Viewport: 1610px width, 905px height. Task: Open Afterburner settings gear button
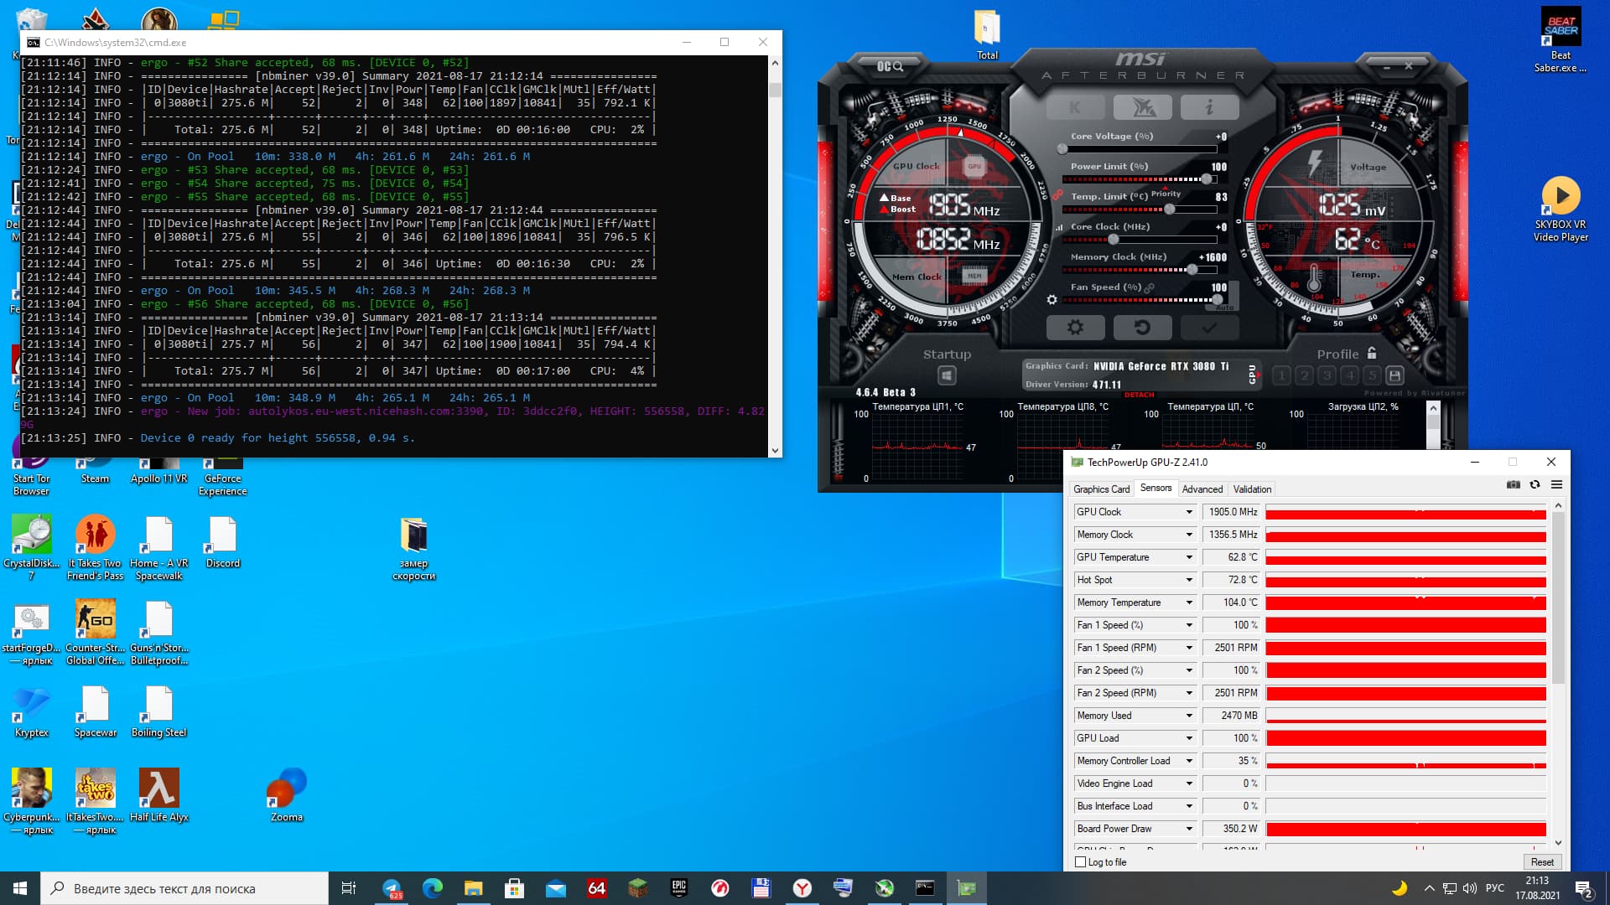[x=1075, y=328]
